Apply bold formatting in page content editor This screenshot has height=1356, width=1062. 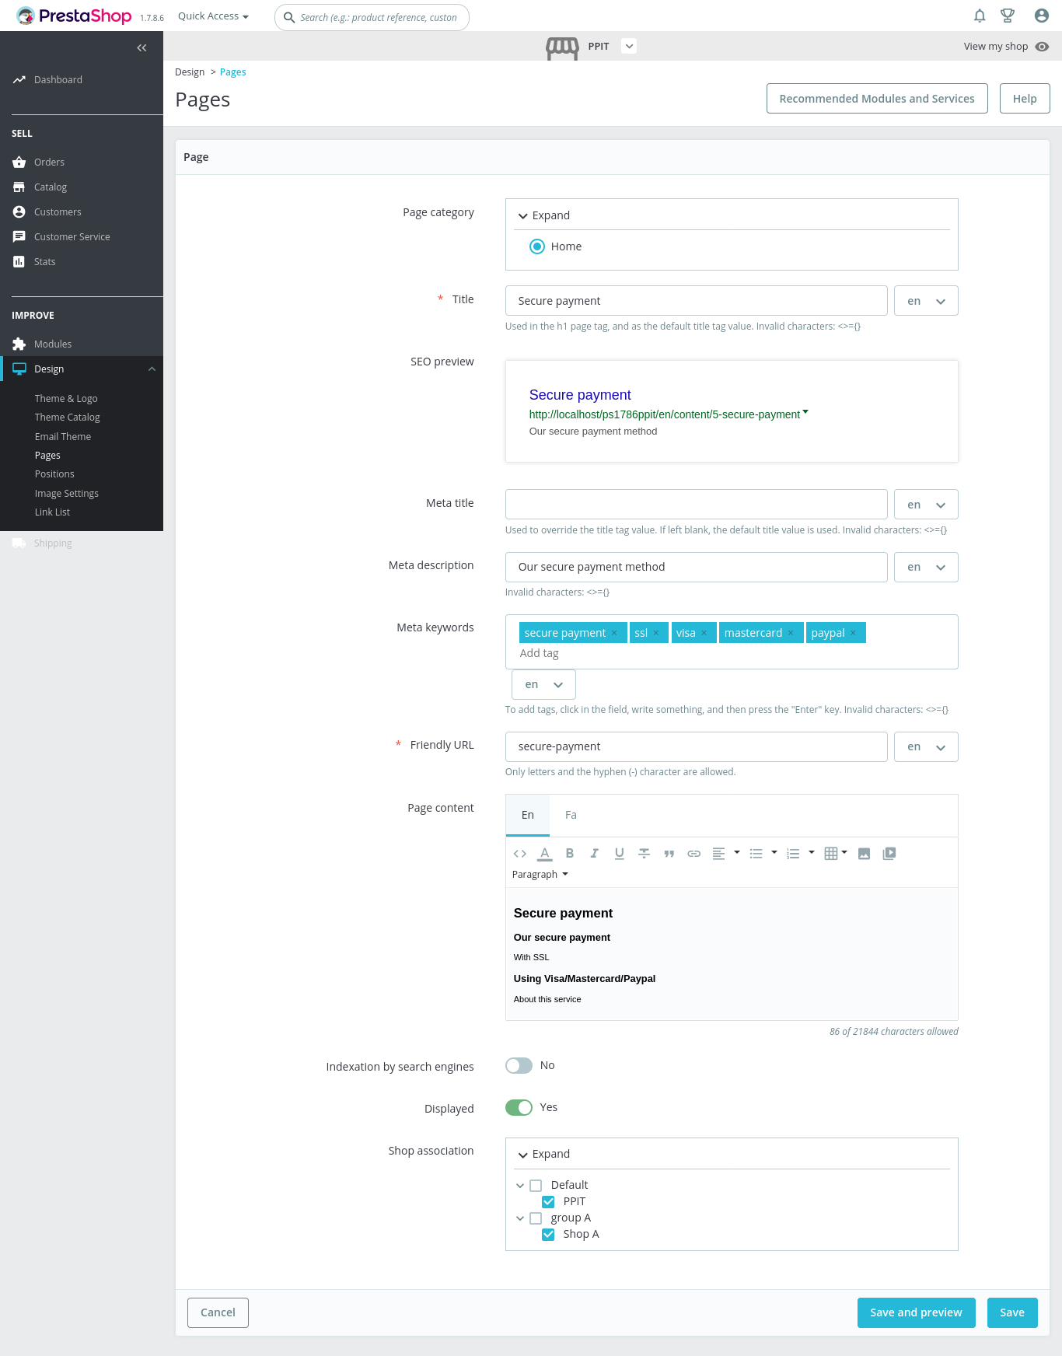click(x=570, y=854)
